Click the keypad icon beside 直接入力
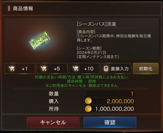Screen dimensions: 163x133 tap(106, 68)
